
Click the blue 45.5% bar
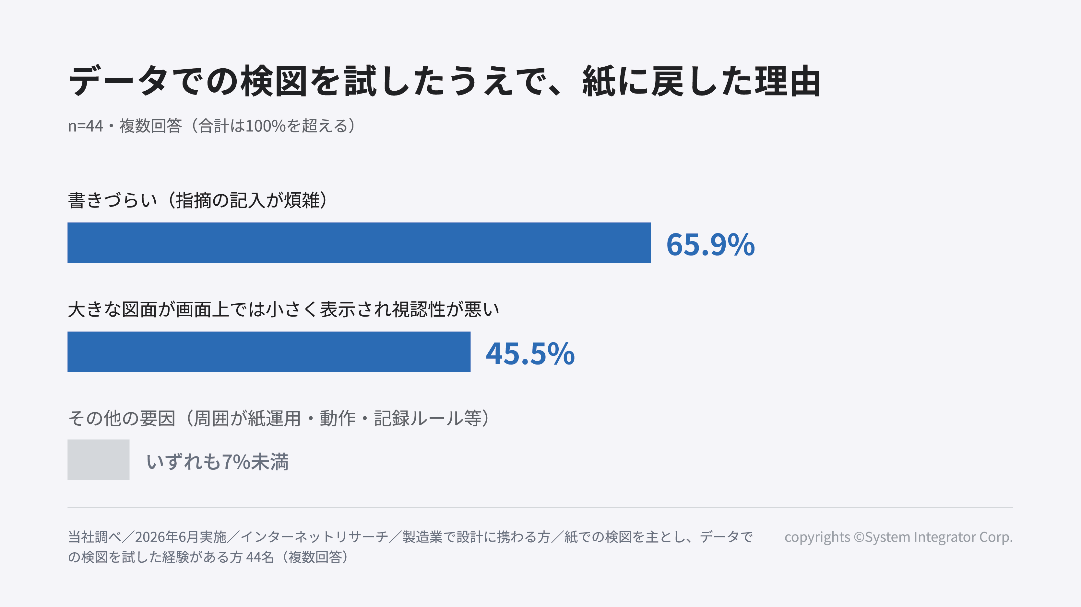(x=269, y=352)
